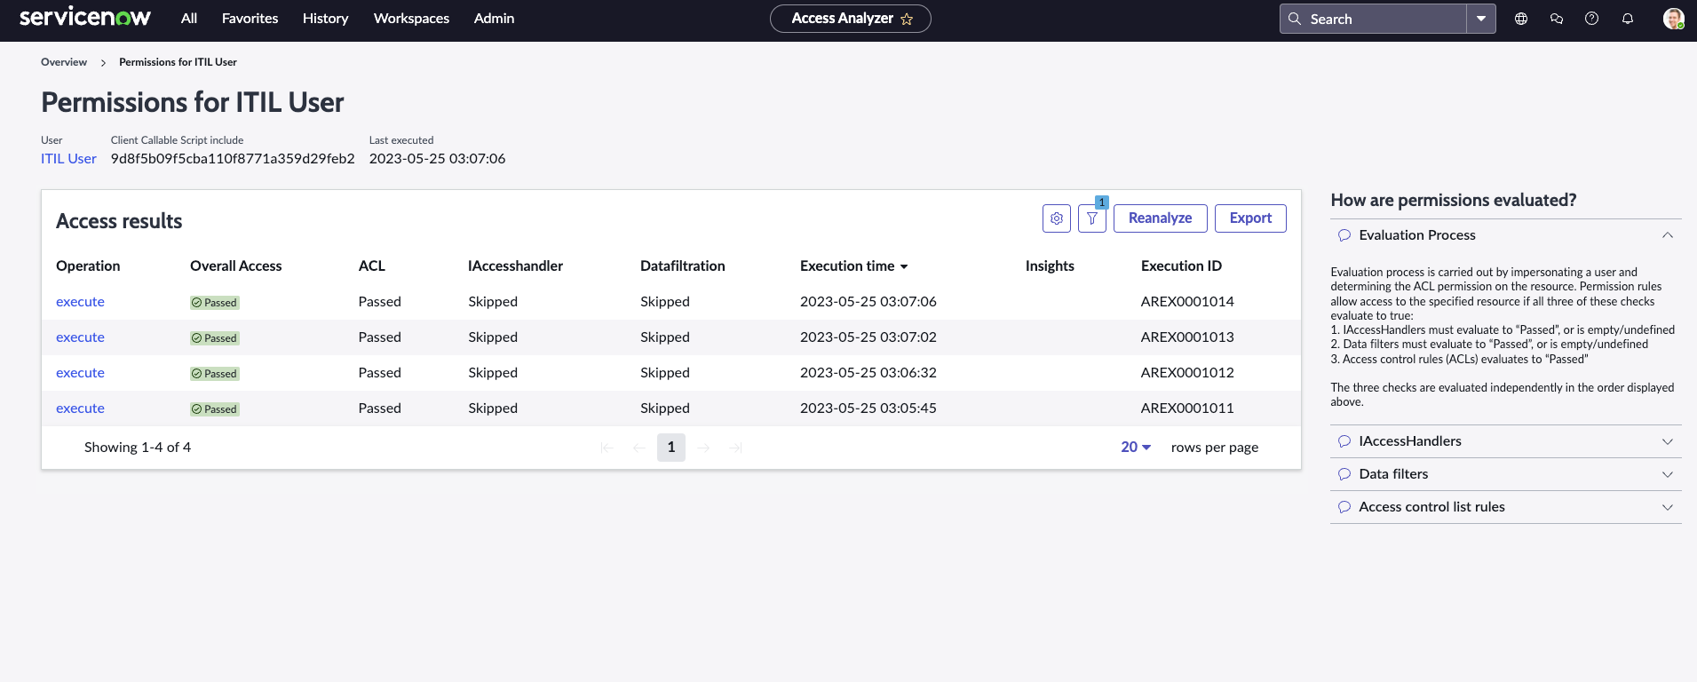Click the Passed badge for AREX0001014
Screen dimensions: 1697x682
click(215, 303)
